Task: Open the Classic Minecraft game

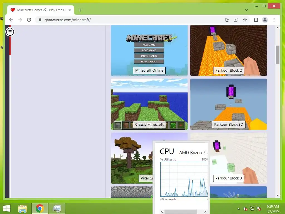Action: coord(149,104)
